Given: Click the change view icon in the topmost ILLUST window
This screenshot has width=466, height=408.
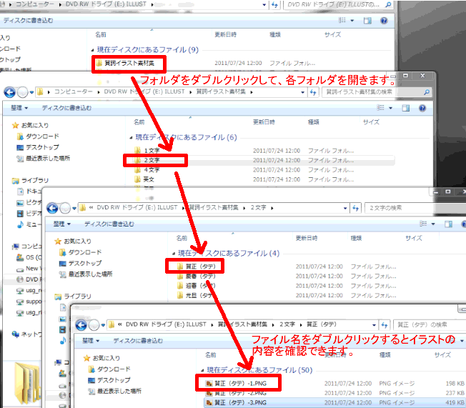Looking at the screenshot, I should (342, 20).
